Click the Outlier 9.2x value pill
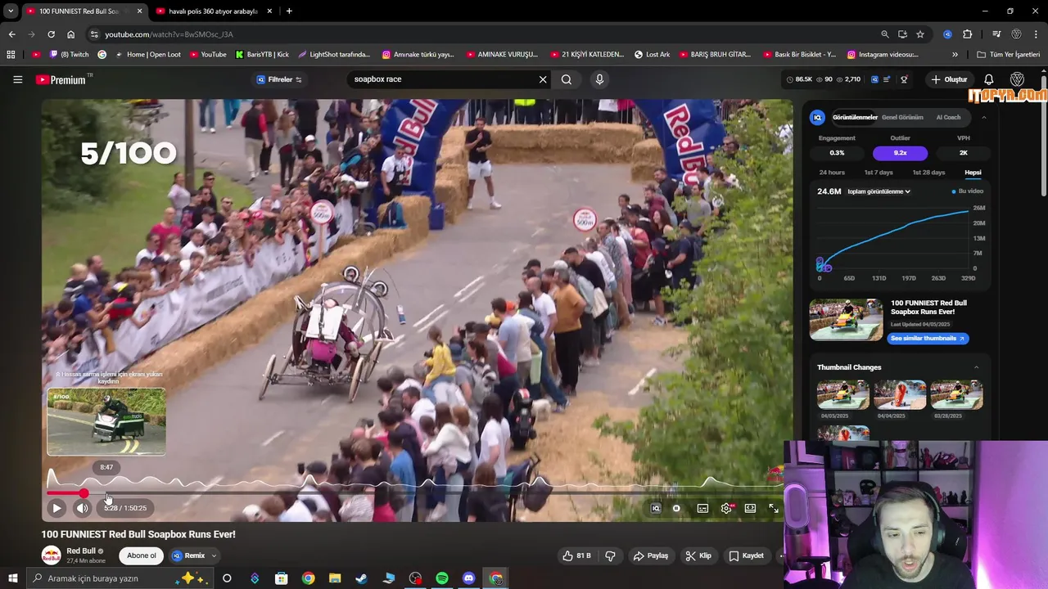The width and height of the screenshot is (1048, 589). (x=900, y=153)
